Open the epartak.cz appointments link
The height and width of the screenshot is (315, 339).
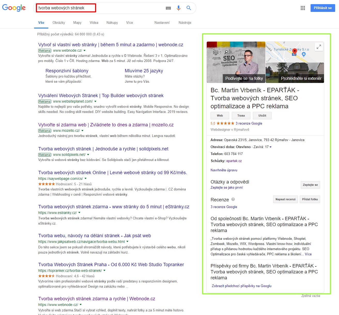[x=234, y=161]
